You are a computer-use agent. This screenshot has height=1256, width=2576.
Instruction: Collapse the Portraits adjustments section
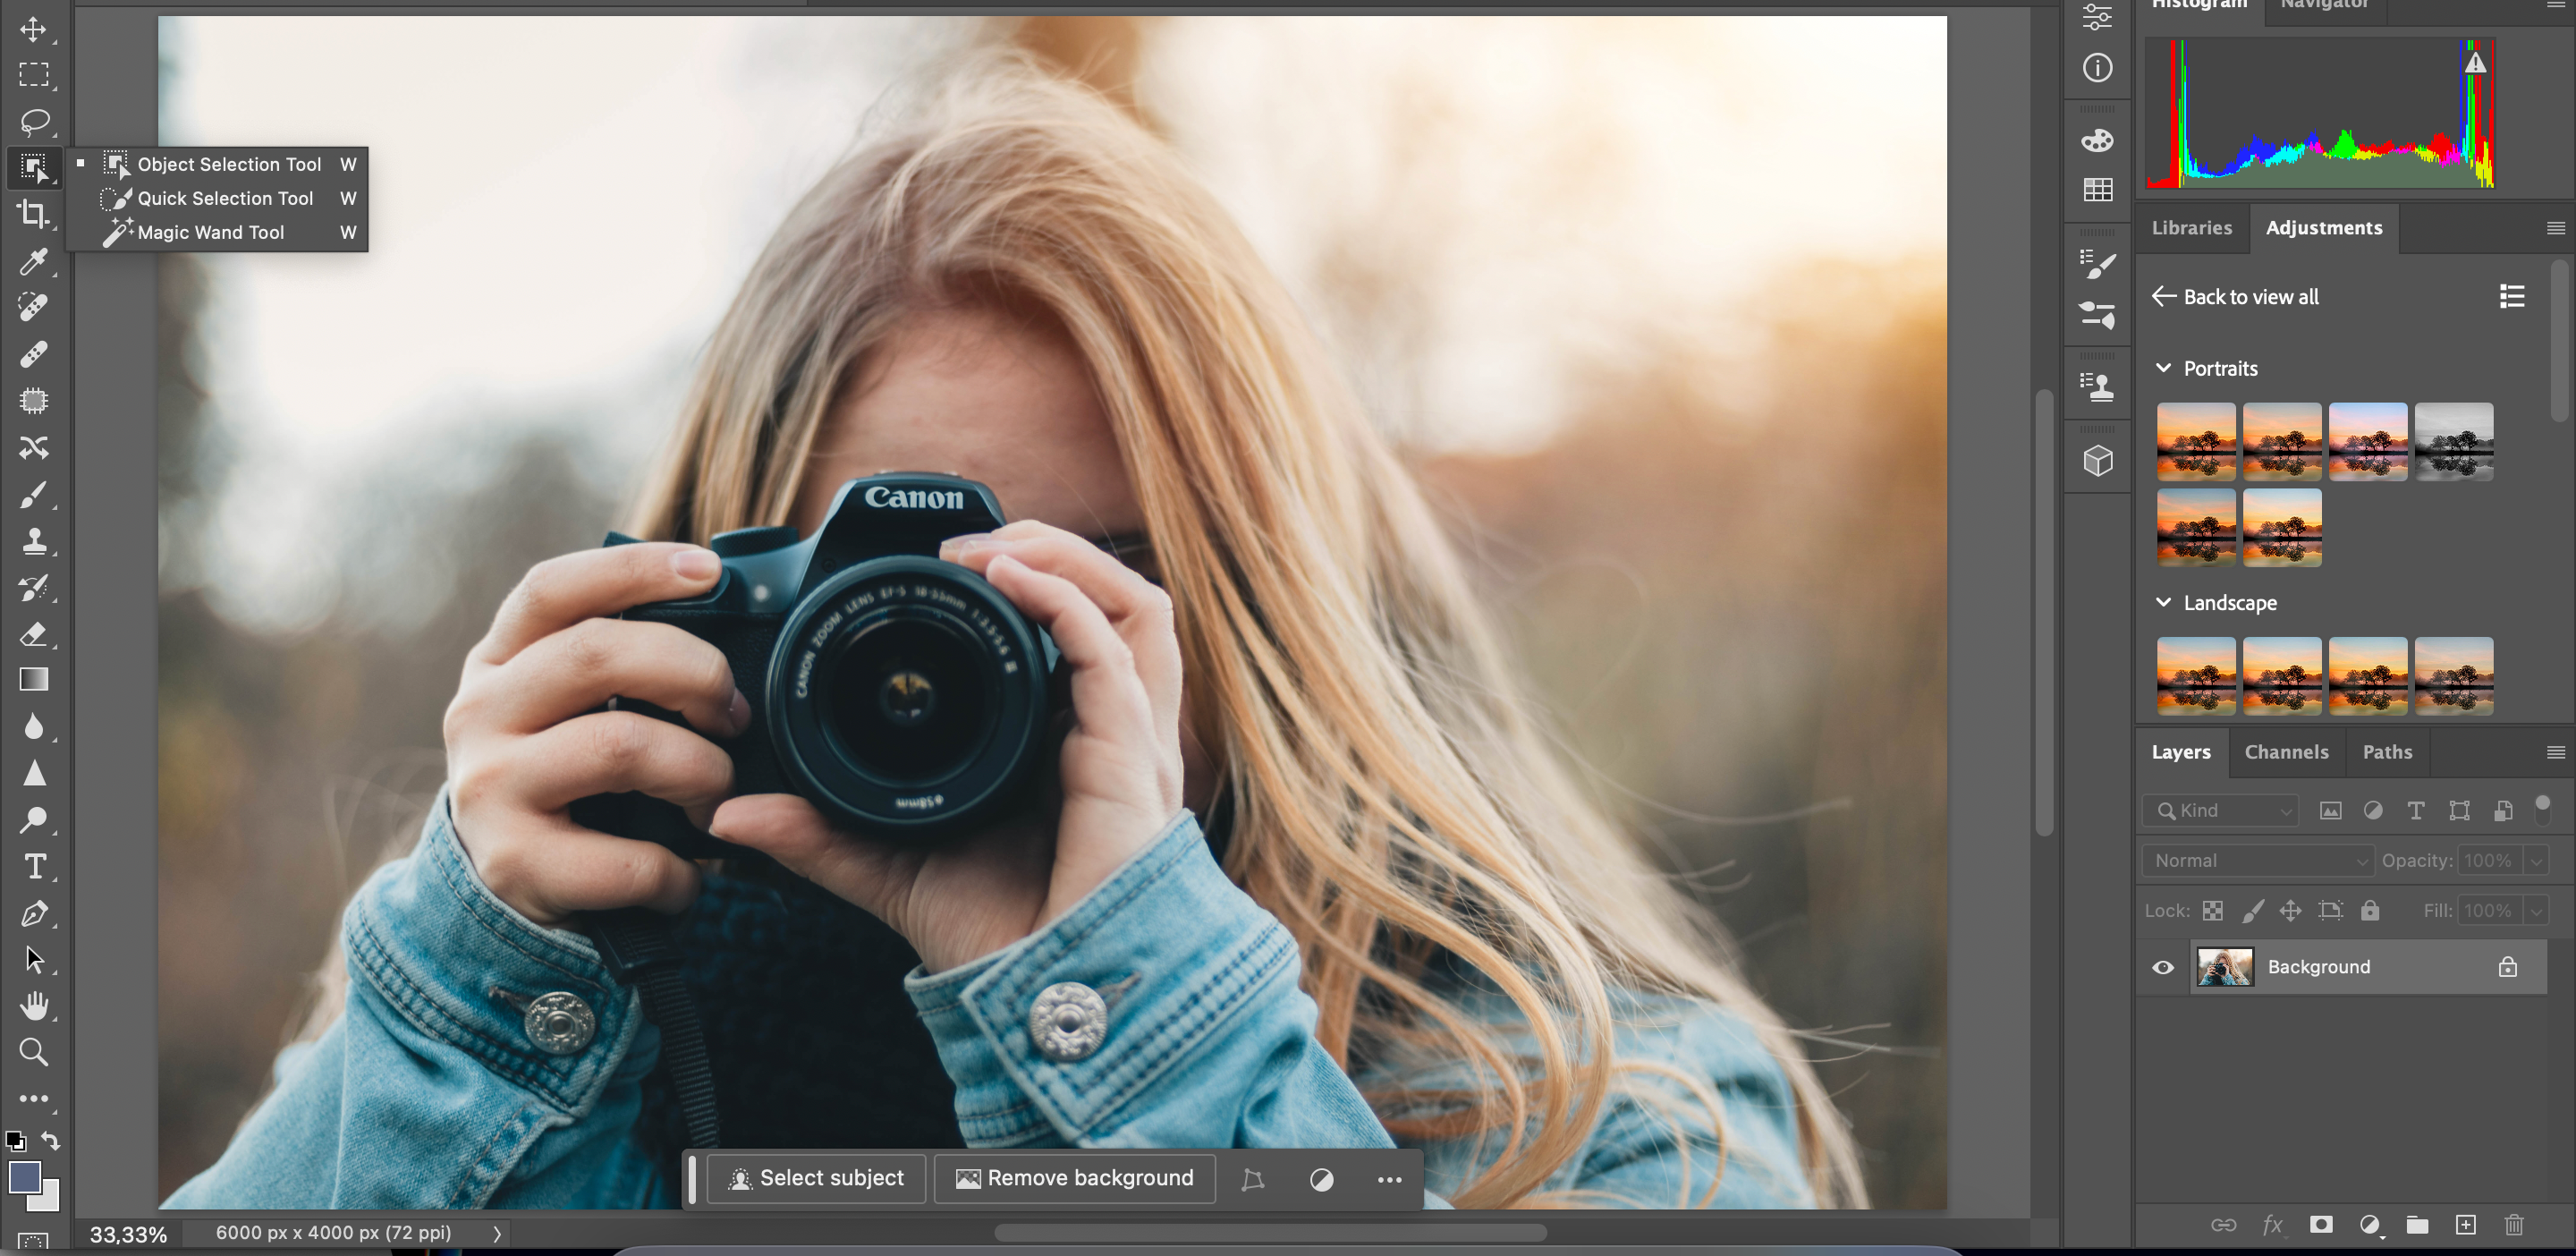tap(2164, 368)
